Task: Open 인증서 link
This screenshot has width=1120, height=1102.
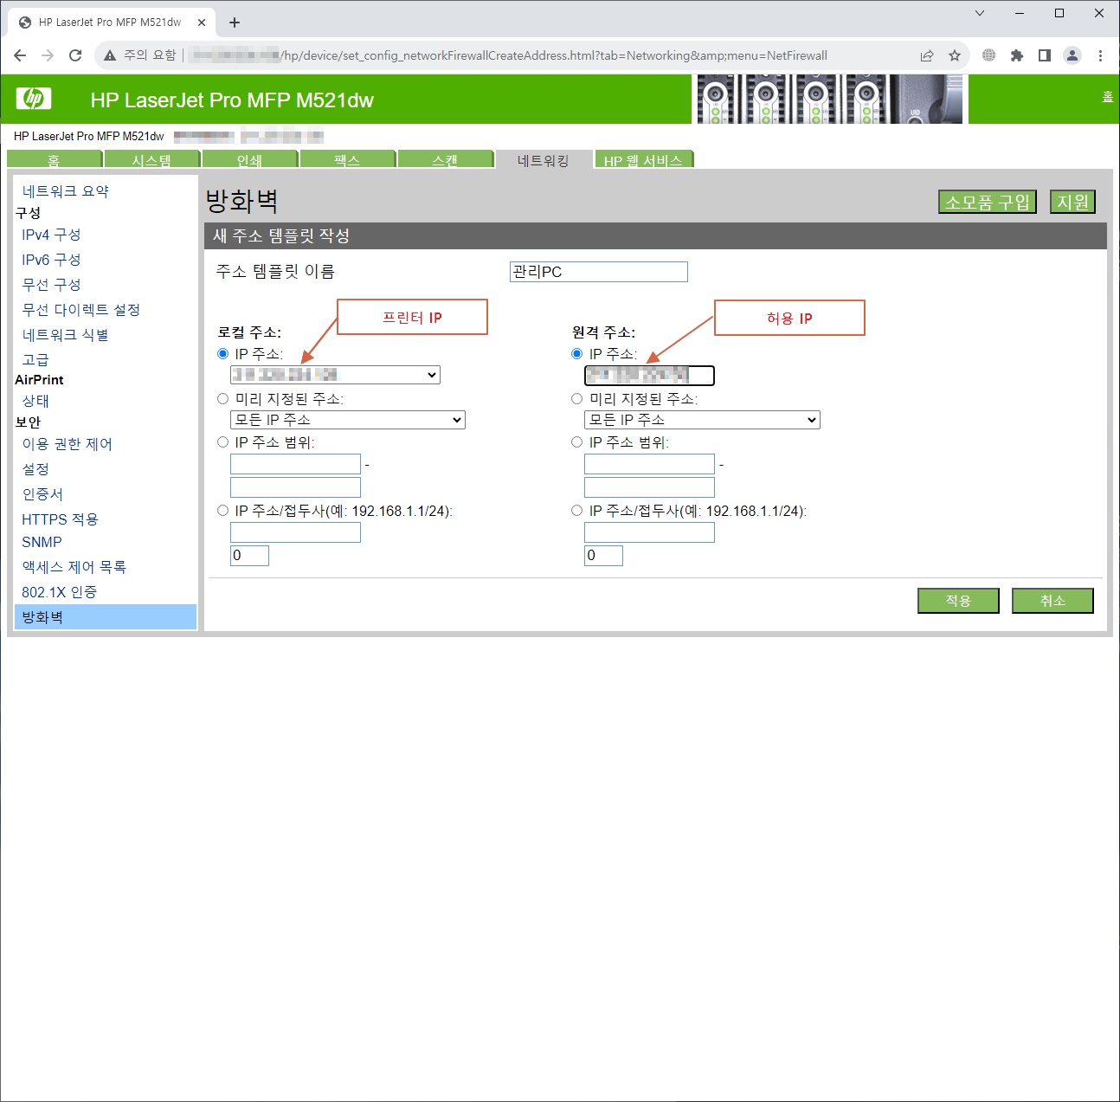Action: (42, 494)
